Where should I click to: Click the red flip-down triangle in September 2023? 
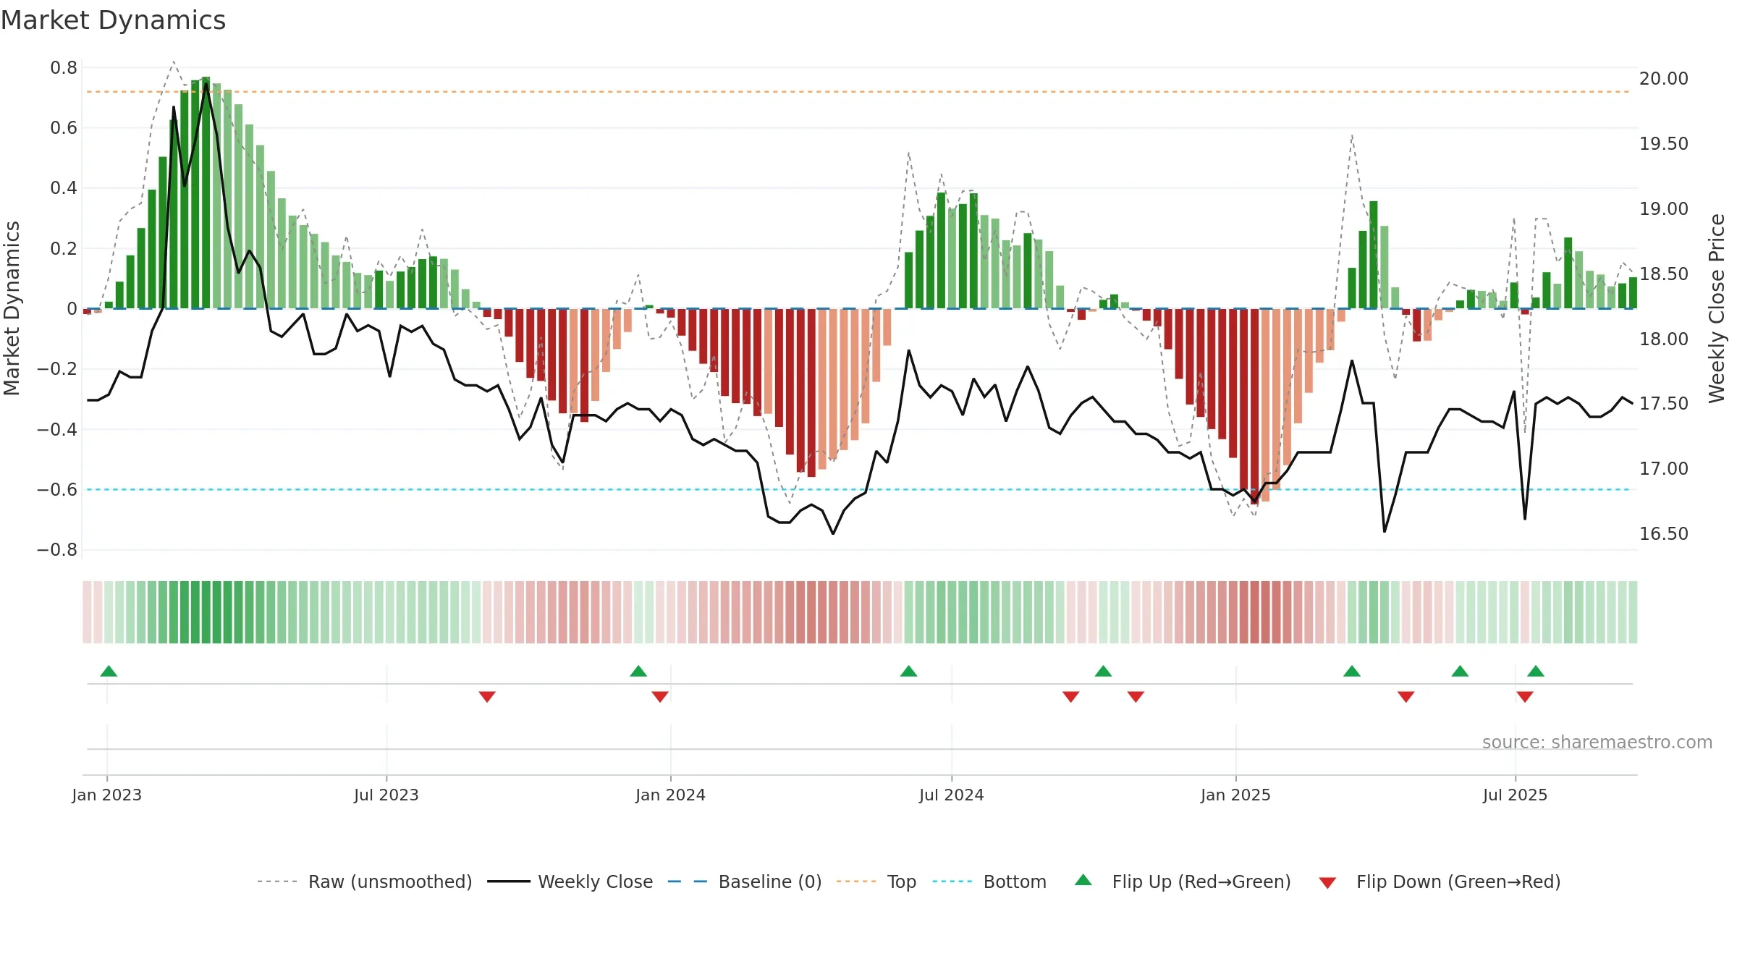(487, 697)
